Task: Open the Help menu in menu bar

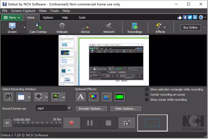Action: 66,11
